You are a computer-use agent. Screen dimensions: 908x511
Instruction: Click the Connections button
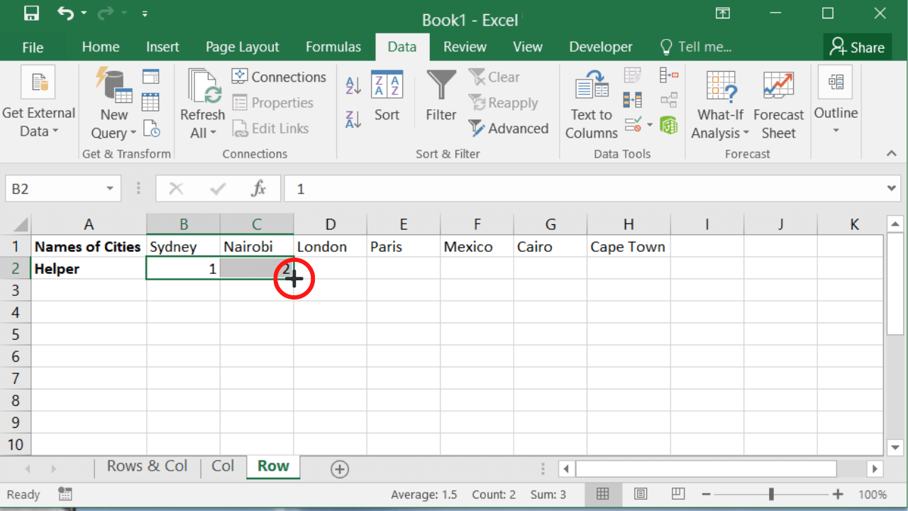pos(279,77)
